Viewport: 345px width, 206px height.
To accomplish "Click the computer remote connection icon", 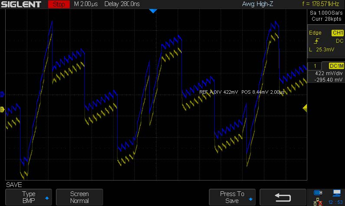I will pos(336,193).
